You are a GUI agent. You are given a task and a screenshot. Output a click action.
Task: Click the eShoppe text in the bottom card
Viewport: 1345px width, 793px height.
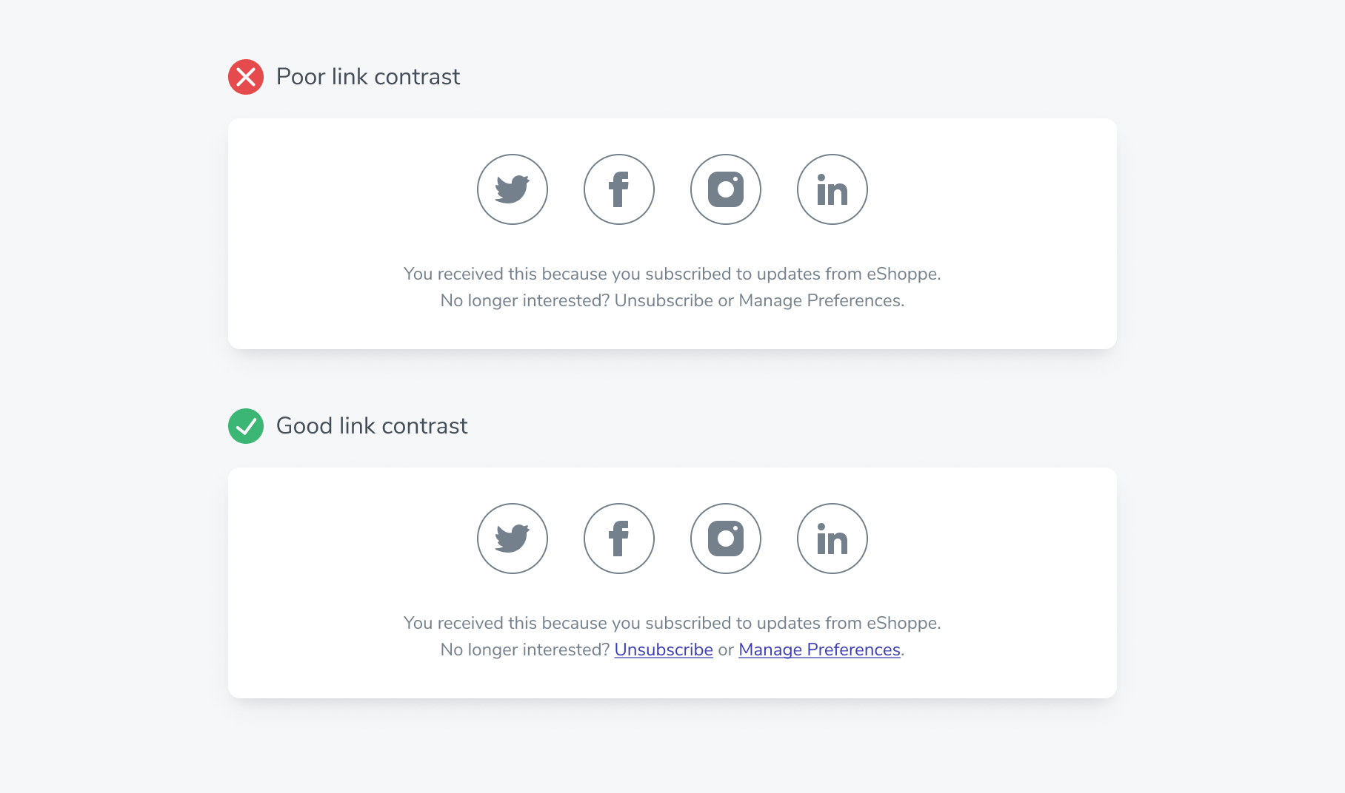coord(904,622)
